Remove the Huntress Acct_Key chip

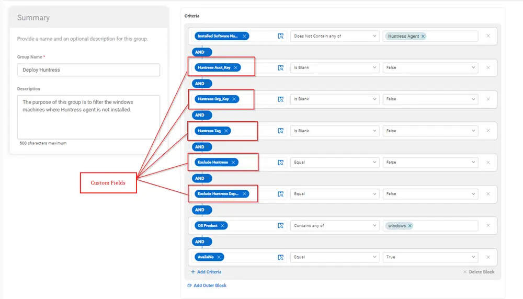coord(235,67)
